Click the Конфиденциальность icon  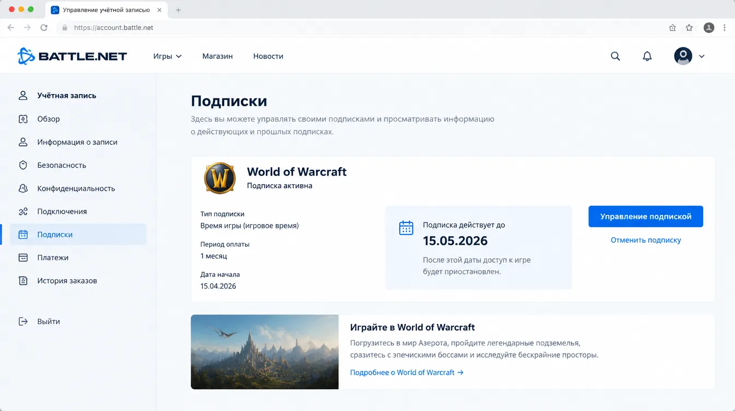point(23,188)
